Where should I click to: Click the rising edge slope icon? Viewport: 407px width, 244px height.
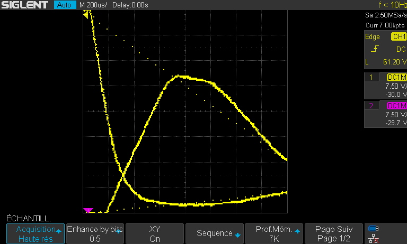pos(375,49)
